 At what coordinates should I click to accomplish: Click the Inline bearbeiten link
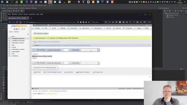click(45, 45)
